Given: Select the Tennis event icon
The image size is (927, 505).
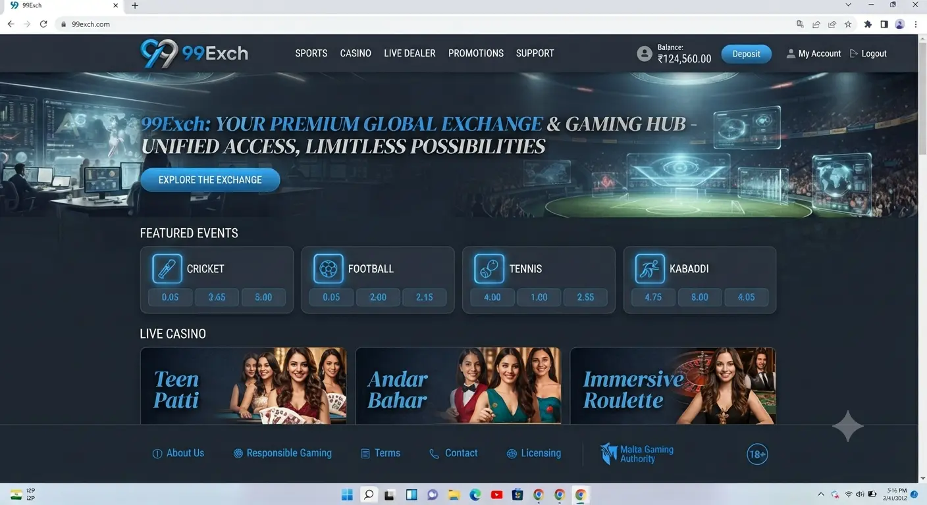Looking at the screenshot, I should tap(489, 268).
